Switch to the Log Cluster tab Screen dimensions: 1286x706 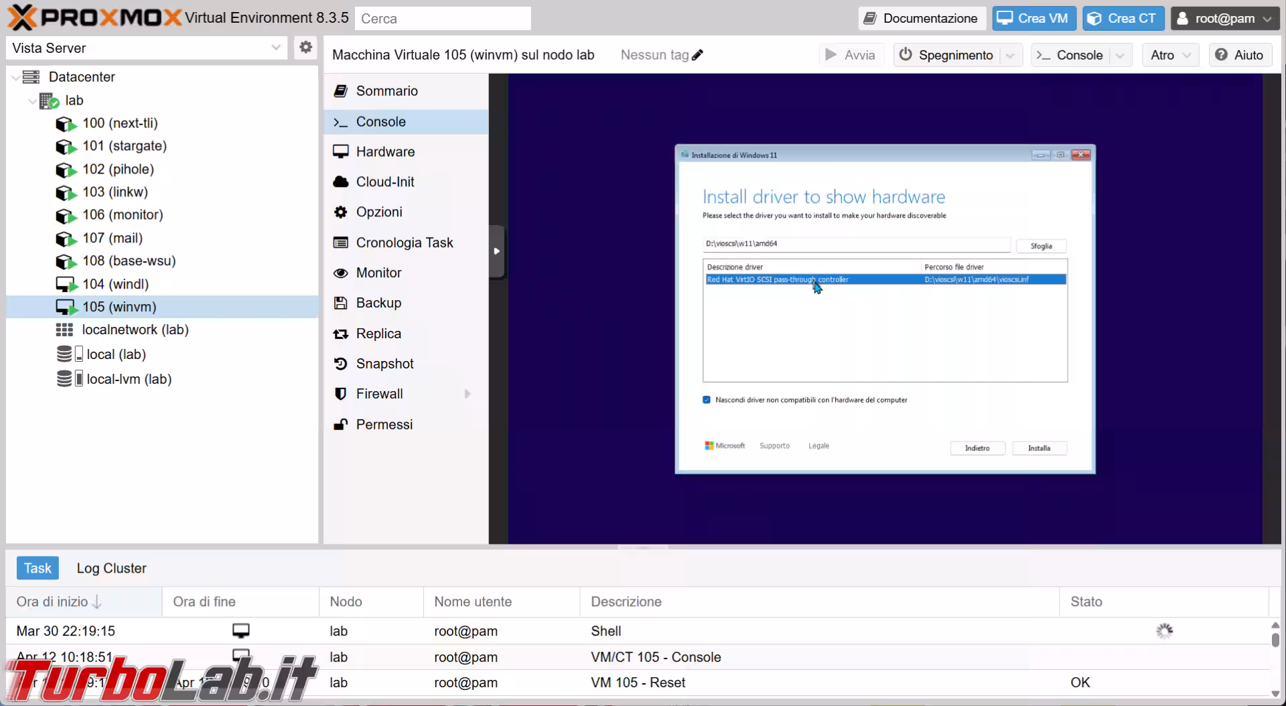coord(111,568)
